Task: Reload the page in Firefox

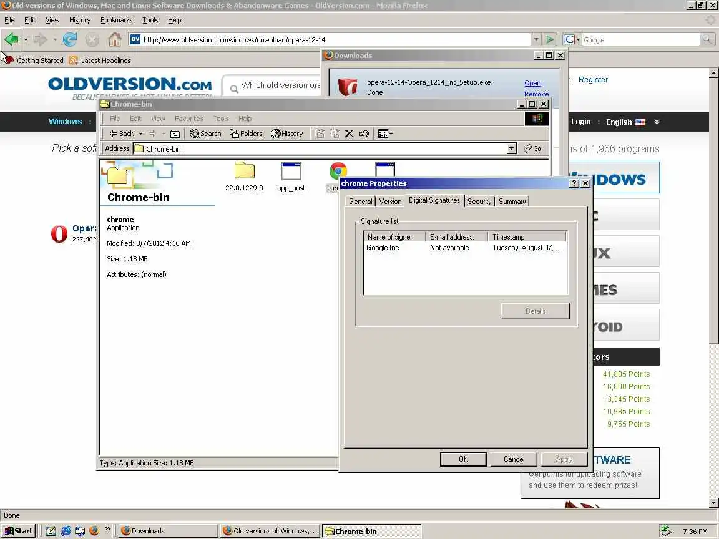Action: point(70,39)
